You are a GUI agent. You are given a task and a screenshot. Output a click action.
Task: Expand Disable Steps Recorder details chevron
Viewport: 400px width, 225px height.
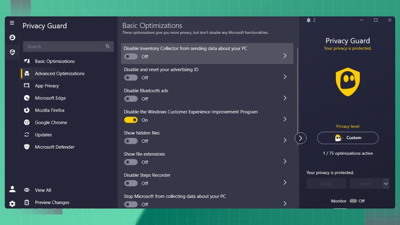pos(285,182)
